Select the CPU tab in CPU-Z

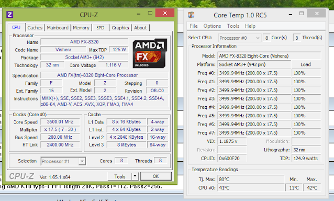pyautogui.click(x=16, y=27)
